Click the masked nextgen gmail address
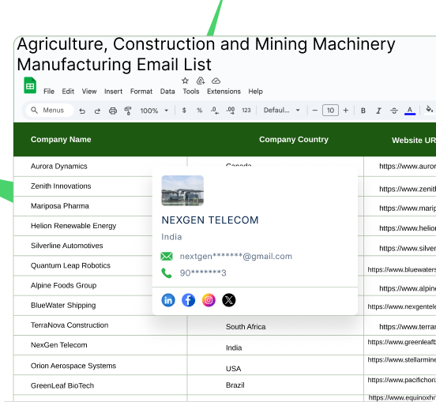Screen dimensions: 436x402 click(236, 257)
